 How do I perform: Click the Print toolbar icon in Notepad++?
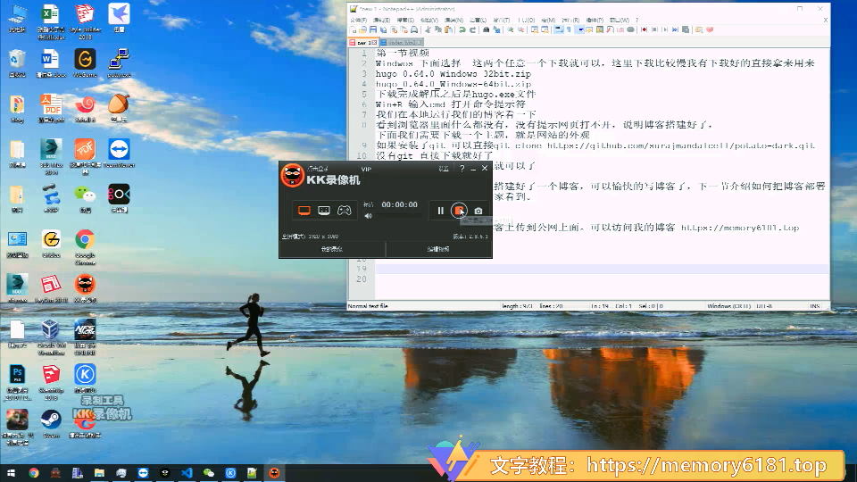(414, 30)
